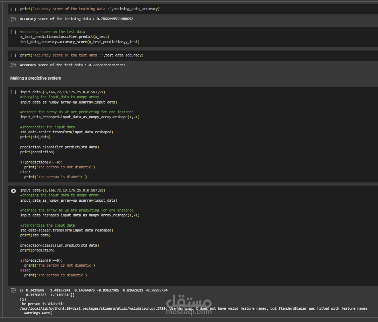Click the output row beginning '0.34768723'
Screen dimensions: 378x322
[x=50, y=295]
